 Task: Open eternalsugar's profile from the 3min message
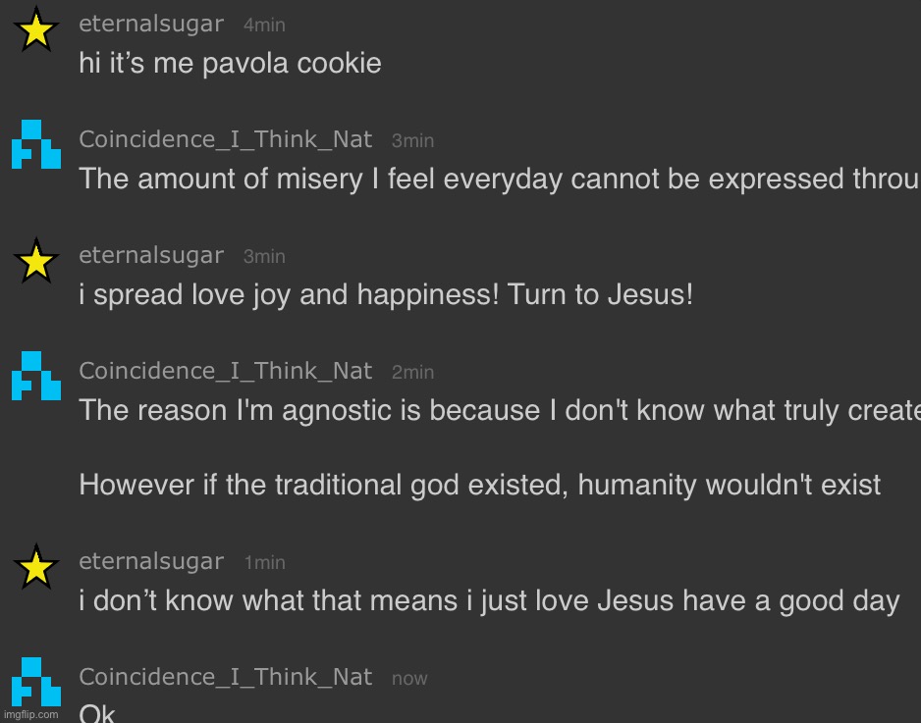pyautogui.click(x=151, y=255)
